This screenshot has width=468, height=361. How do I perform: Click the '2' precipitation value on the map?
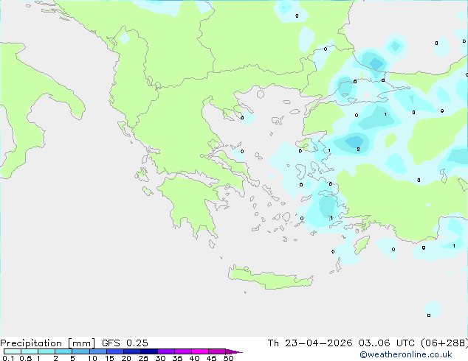pos(358,150)
